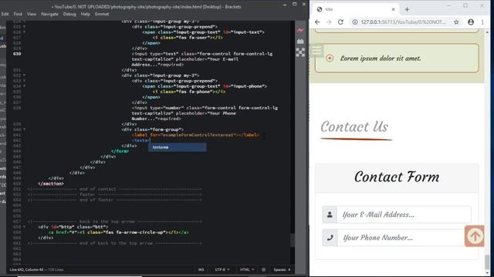The width and height of the screenshot is (494, 277).
Task: Change Spaces indentation setting
Action: [x=282, y=269]
